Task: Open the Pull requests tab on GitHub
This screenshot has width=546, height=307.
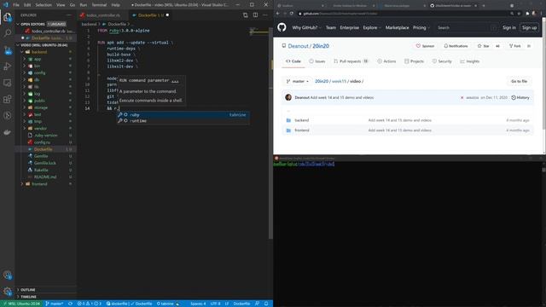Action: coord(351,61)
